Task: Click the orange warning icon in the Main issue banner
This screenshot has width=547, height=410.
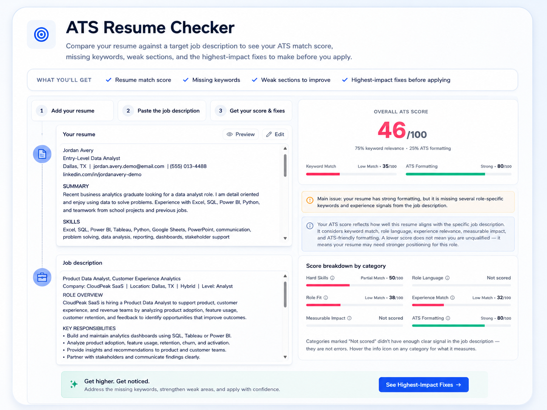Action: click(310, 200)
